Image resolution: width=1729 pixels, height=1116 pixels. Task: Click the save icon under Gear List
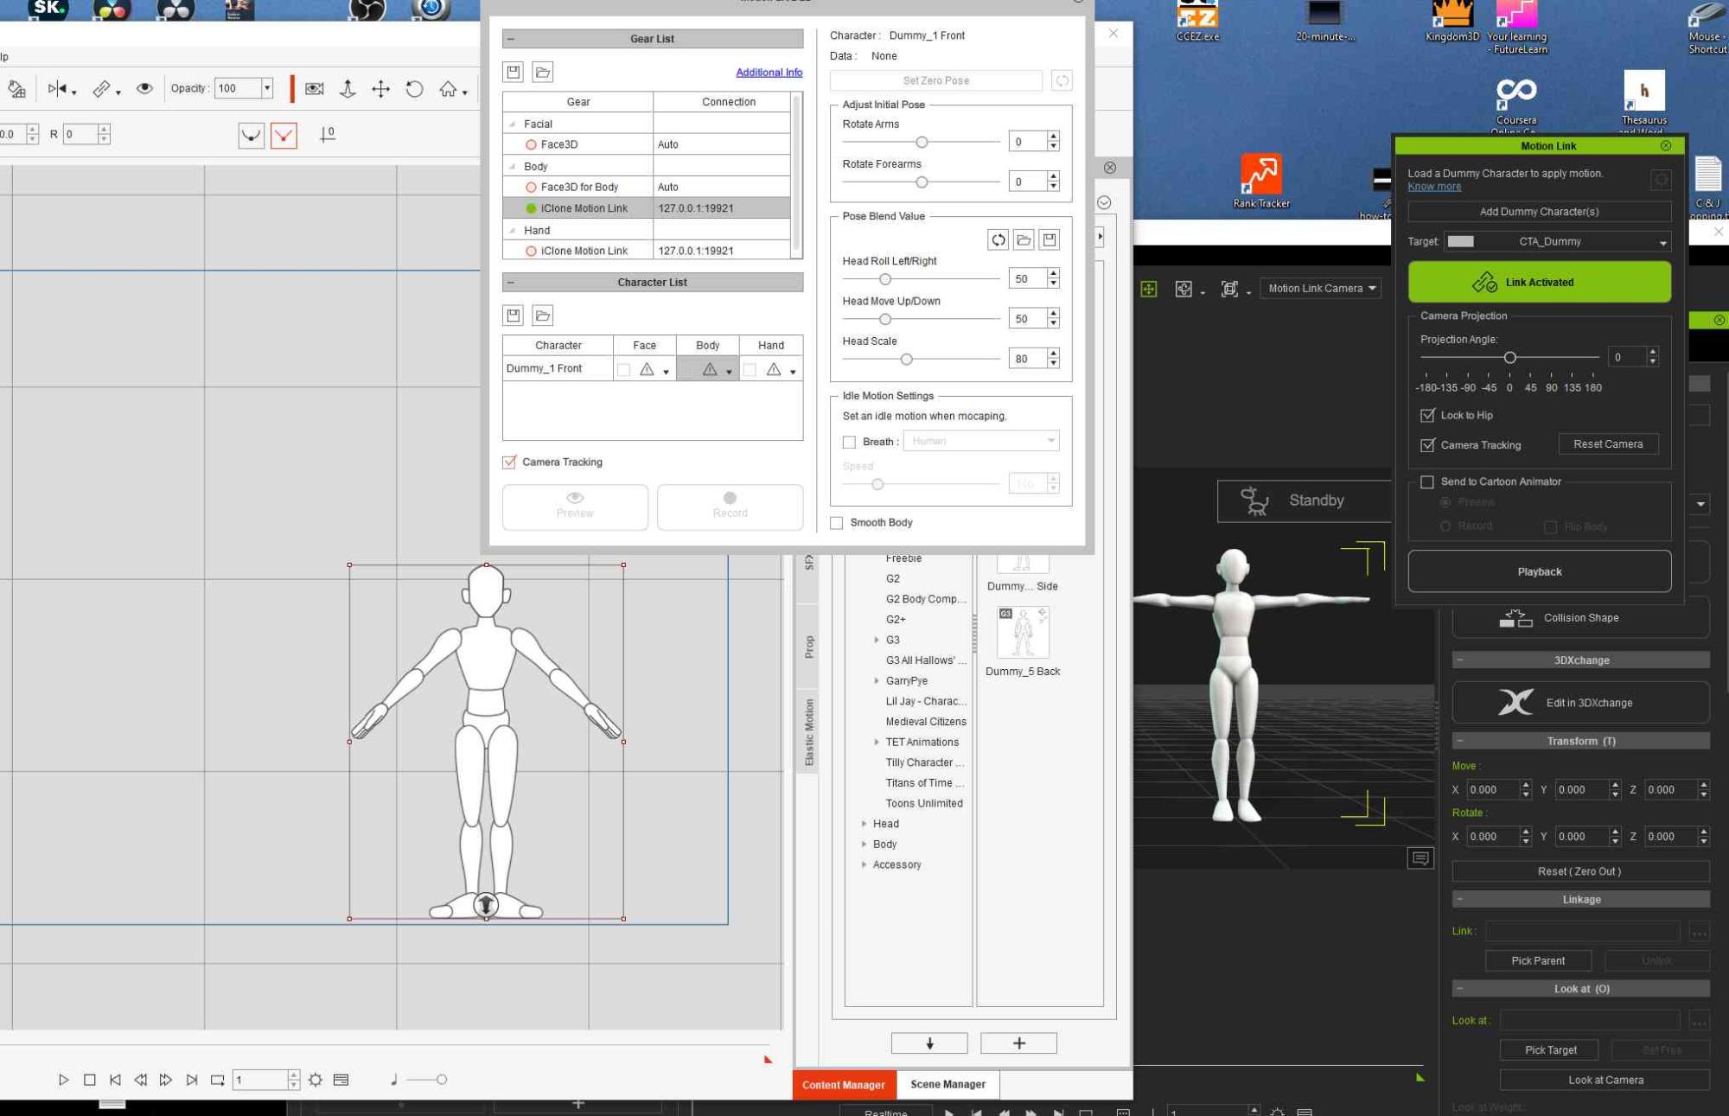coord(514,72)
